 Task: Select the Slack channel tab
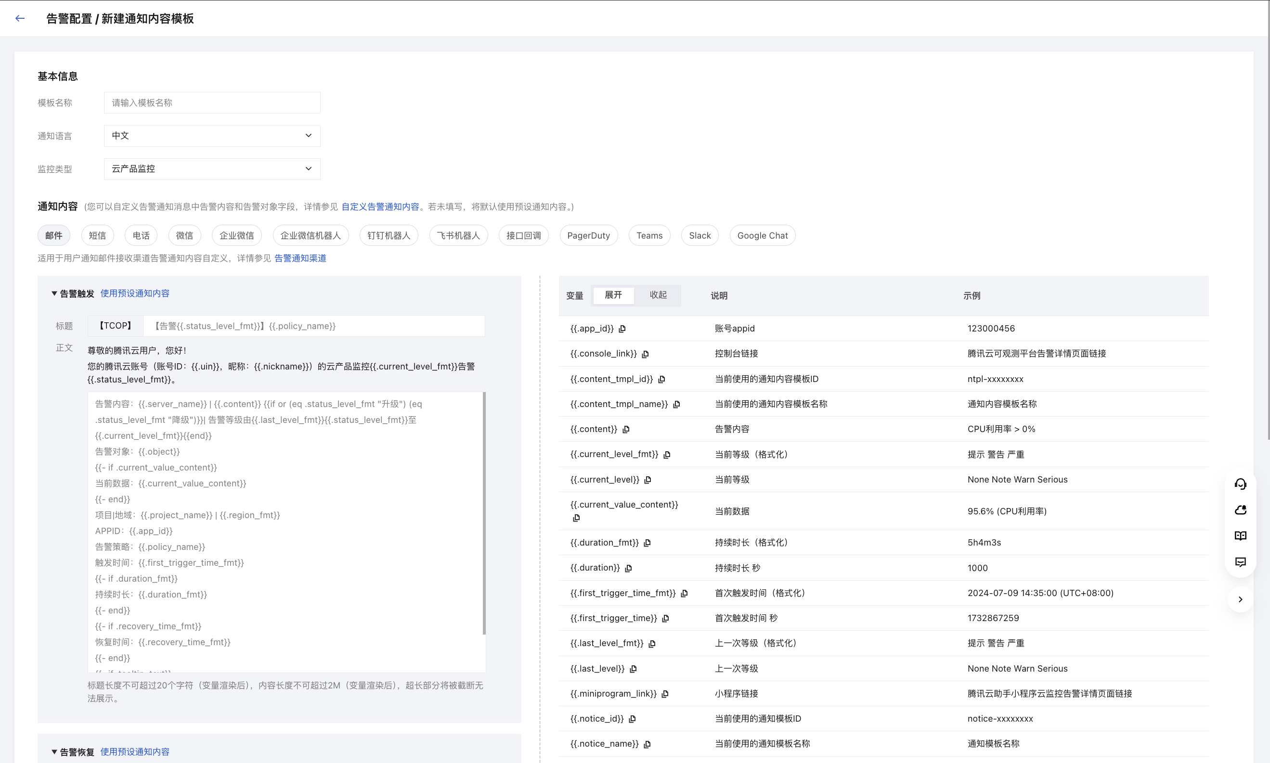point(700,235)
